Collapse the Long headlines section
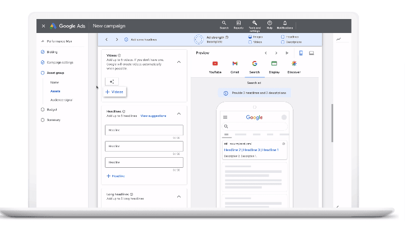The height and width of the screenshot is (231, 405). (179, 197)
